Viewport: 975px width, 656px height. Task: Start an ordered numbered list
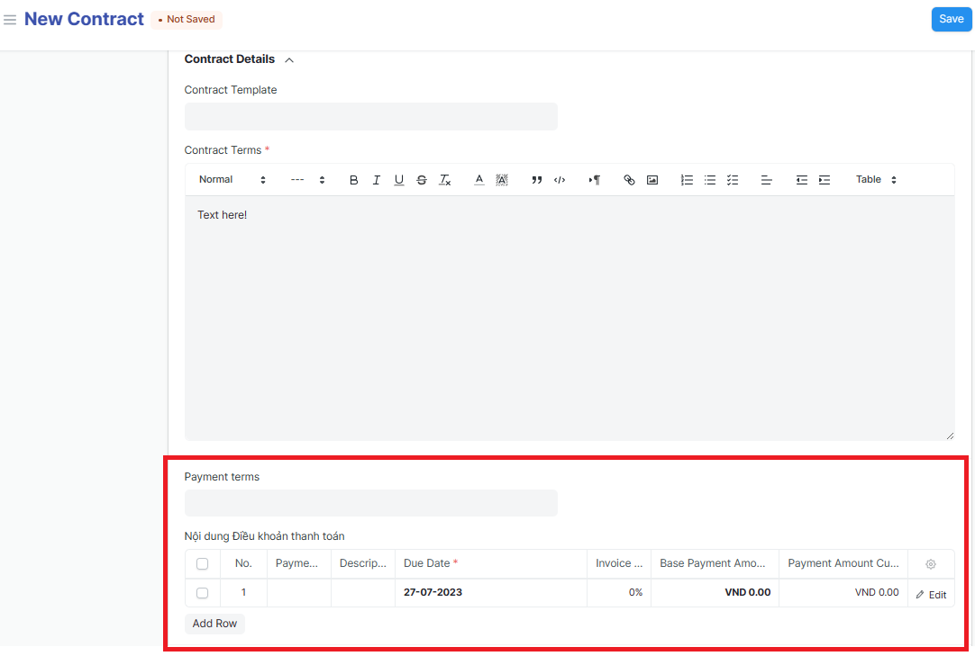click(687, 180)
